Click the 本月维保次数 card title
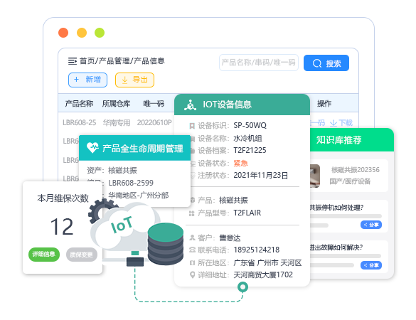 (x=63, y=198)
